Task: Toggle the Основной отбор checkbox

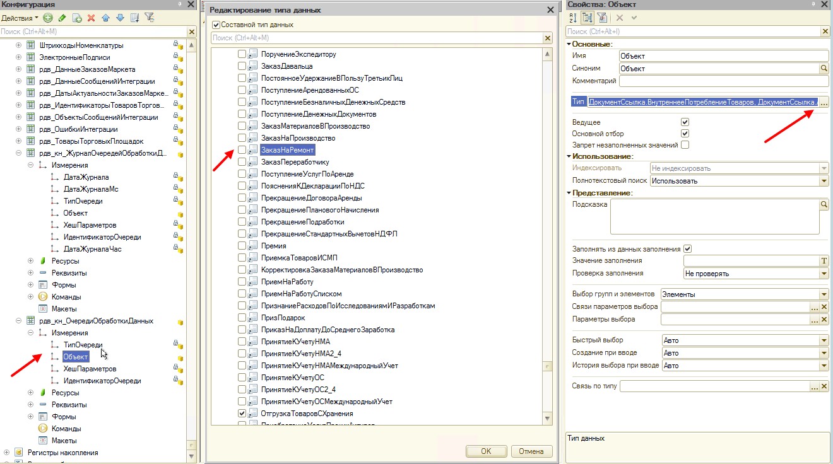Action: pyautogui.click(x=685, y=134)
